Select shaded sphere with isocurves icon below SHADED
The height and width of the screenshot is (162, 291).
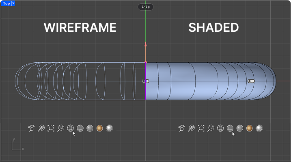tap(230, 128)
